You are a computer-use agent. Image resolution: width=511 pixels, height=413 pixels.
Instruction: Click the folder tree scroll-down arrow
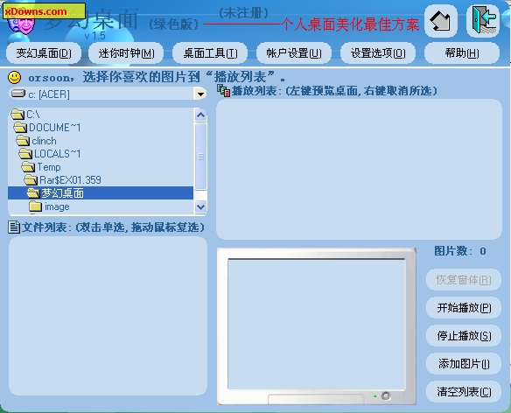200,206
